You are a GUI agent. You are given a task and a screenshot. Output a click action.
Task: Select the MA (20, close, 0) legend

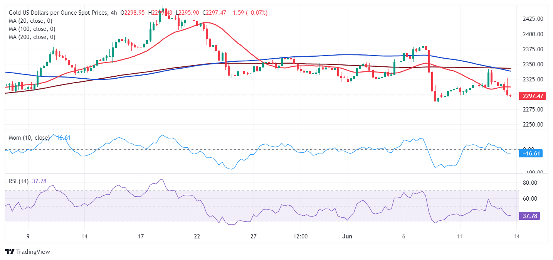[x=30, y=21]
